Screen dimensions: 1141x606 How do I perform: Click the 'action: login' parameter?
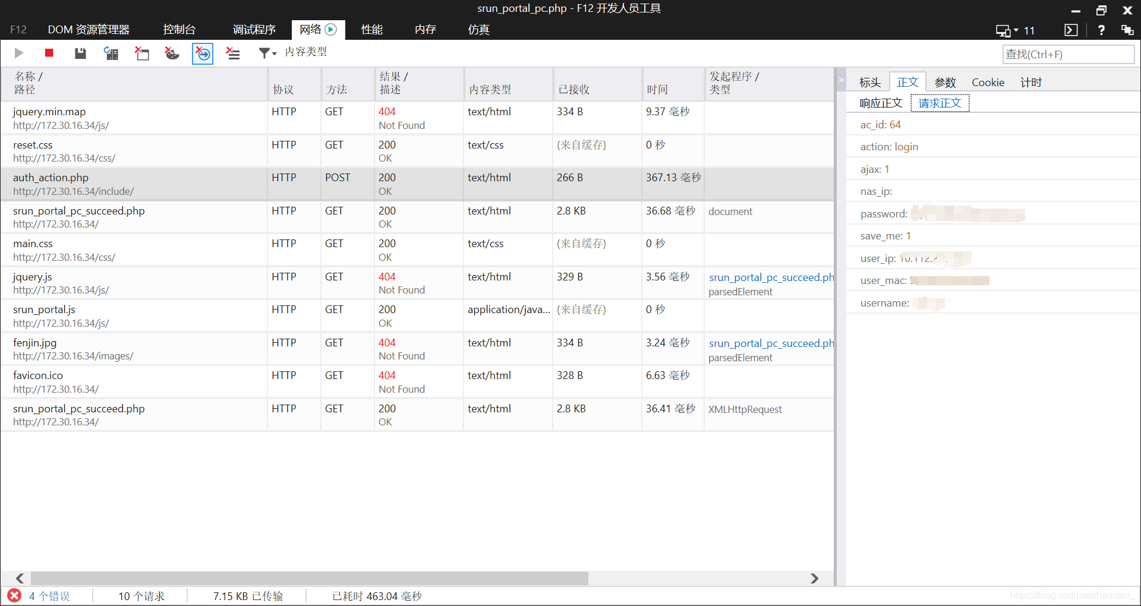(889, 147)
